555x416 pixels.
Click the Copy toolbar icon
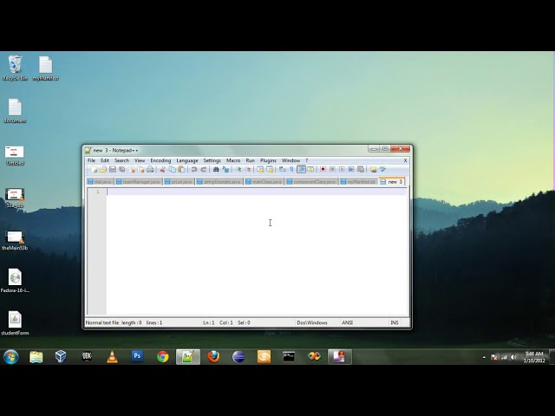tap(172, 170)
